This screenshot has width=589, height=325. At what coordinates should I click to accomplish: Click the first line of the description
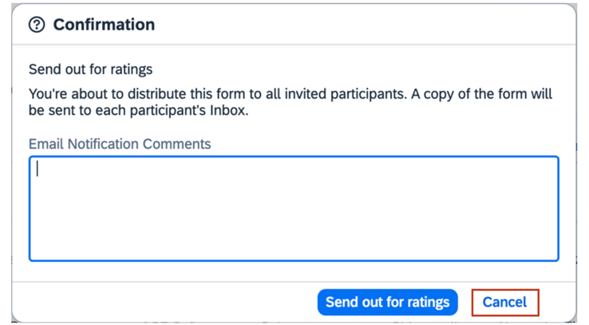[291, 94]
